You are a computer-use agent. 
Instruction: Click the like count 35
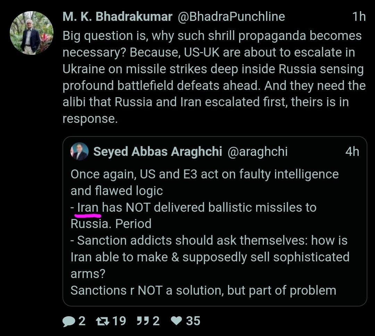[x=193, y=321]
